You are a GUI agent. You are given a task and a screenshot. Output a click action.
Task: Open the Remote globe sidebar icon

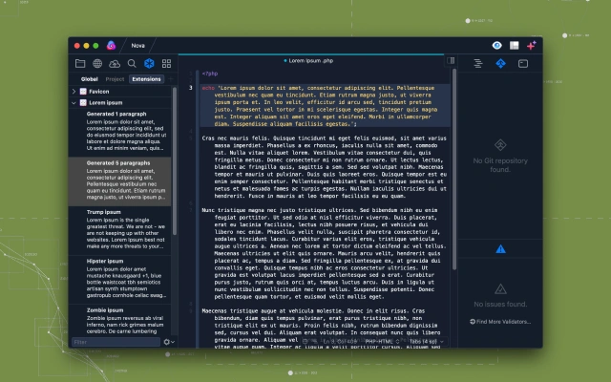[x=97, y=63]
